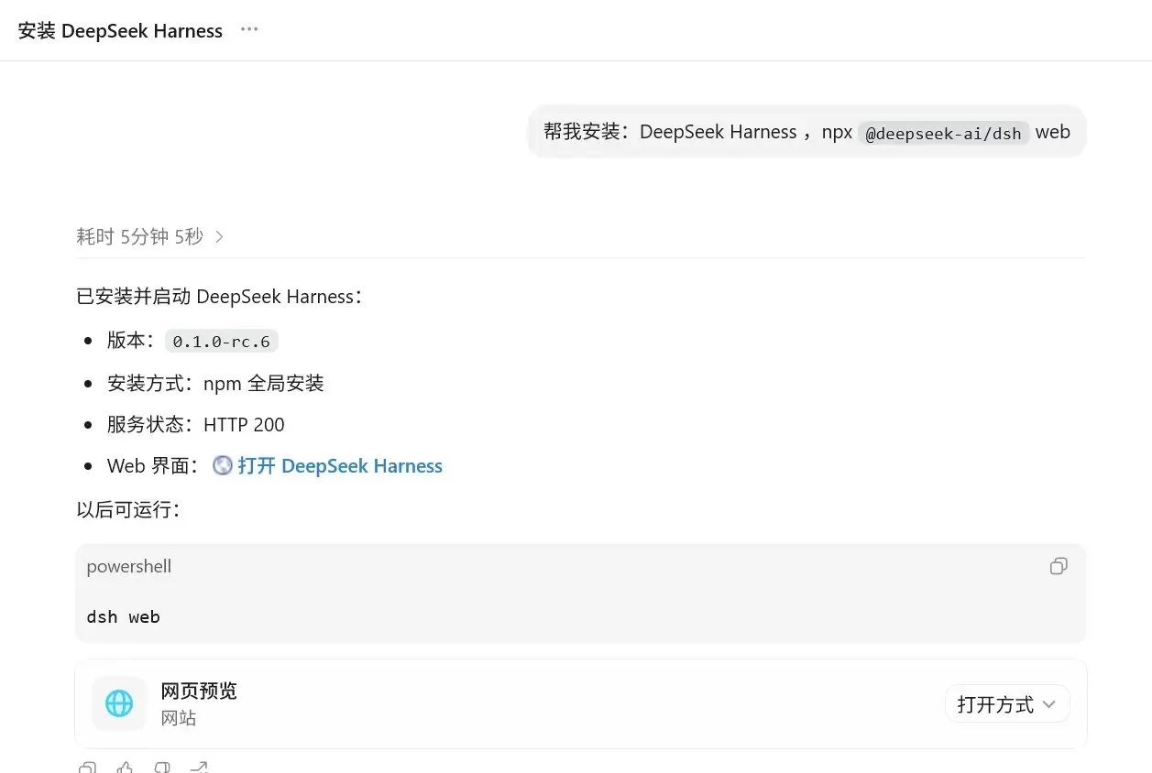
Task: Click the powershell language label
Action: tap(129, 566)
